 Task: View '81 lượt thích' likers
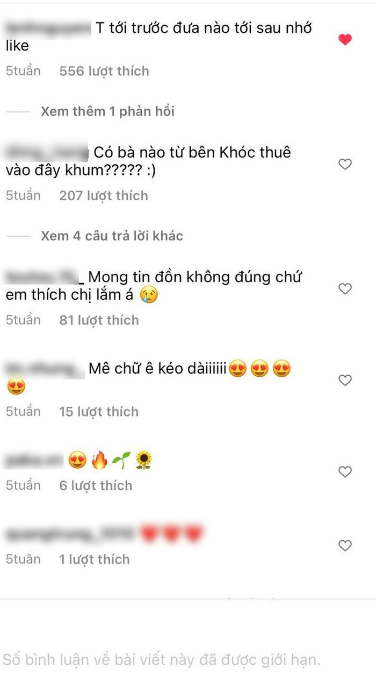coord(99,320)
